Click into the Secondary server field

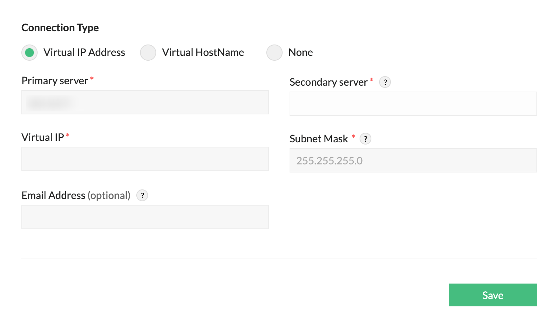(x=413, y=104)
